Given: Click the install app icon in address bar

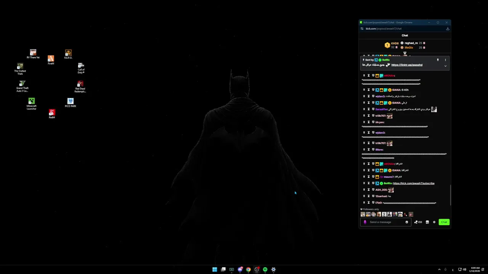Looking at the screenshot, I should (448, 29).
